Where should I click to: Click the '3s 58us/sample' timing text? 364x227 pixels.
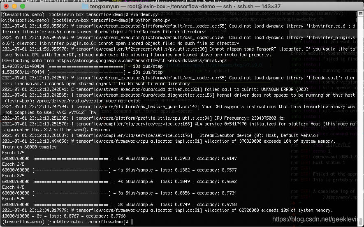coord(135,204)
